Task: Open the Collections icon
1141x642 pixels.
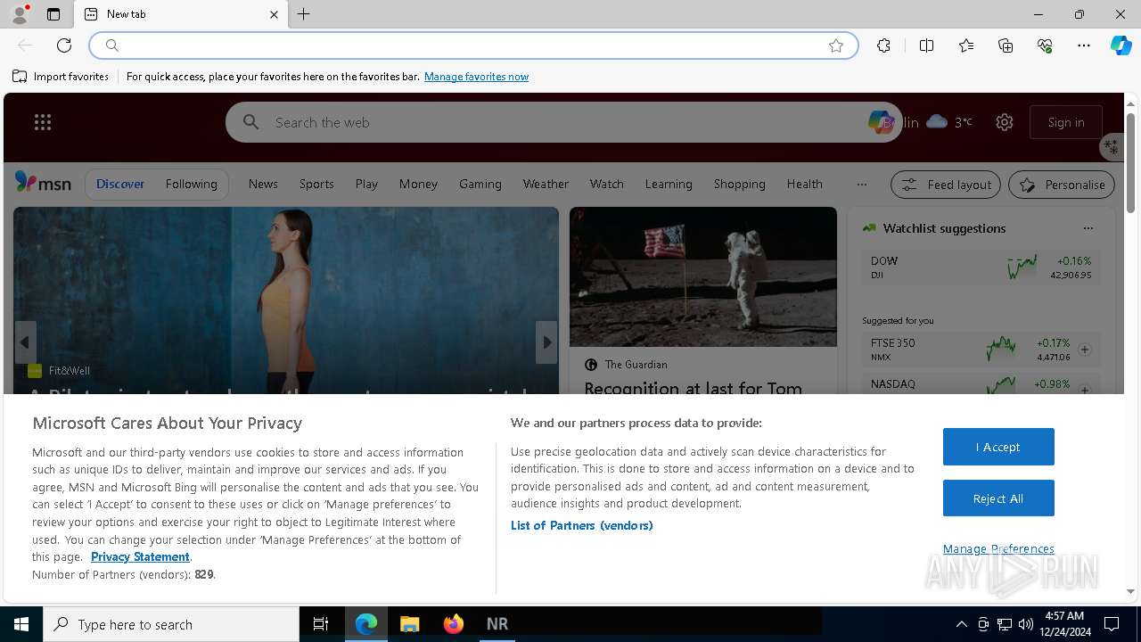Action: click(x=1006, y=45)
